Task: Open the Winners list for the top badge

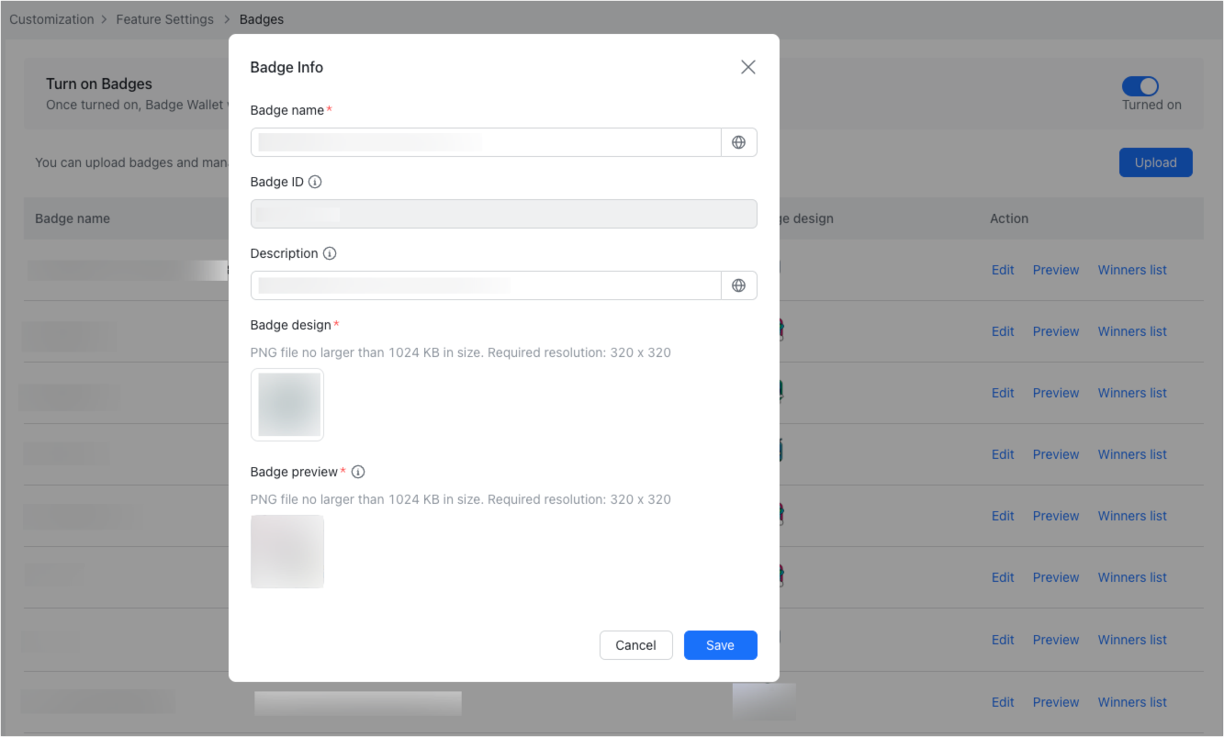Action: (1132, 270)
